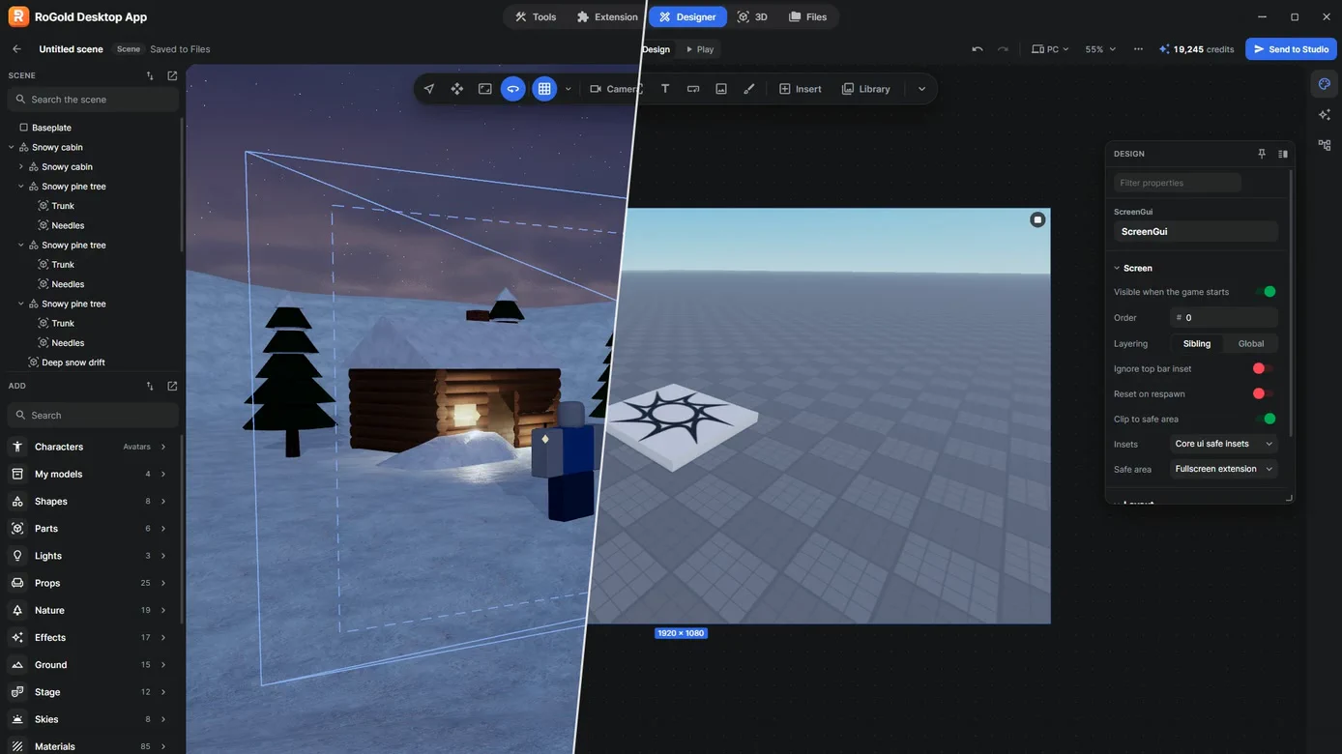Screen dimensions: 1342x754
Task: Click Send to Studio button
Action: click(1291, 49)
